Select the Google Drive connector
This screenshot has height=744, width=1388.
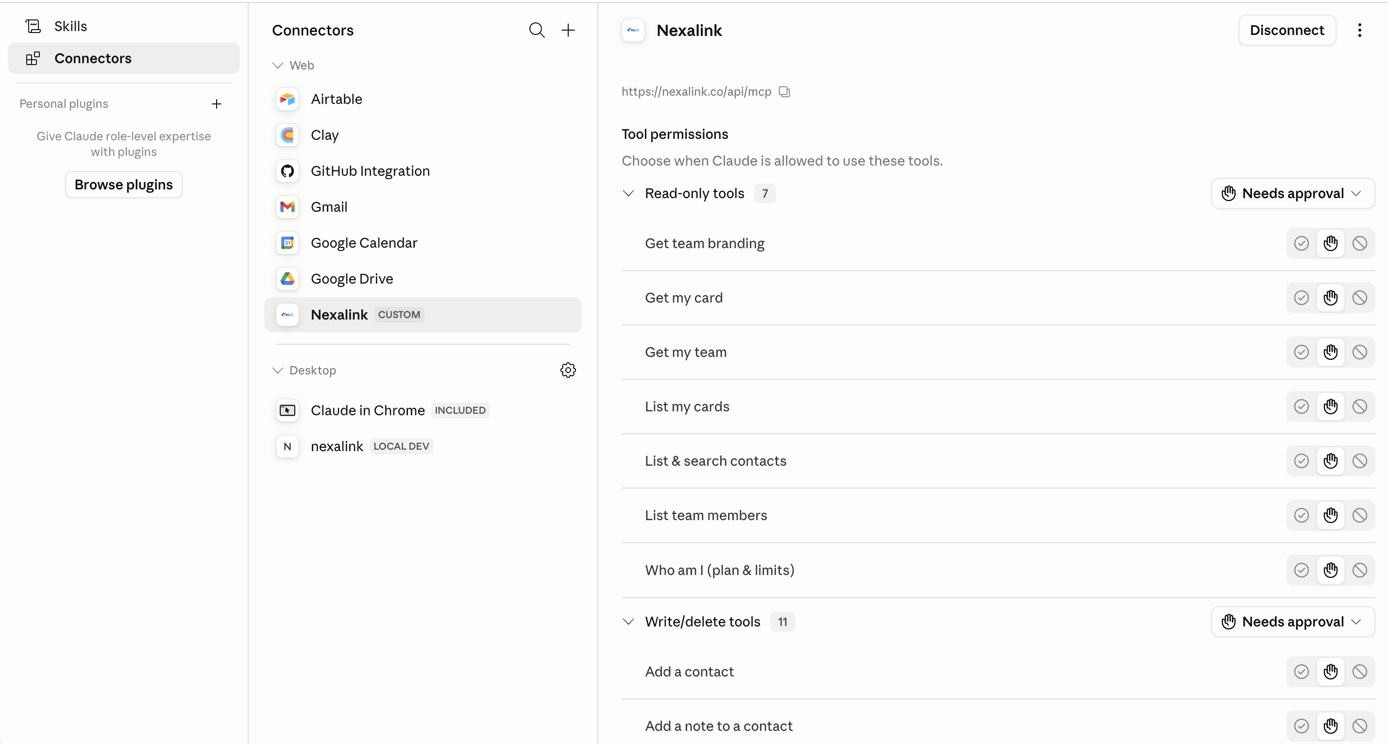pyautogui.click(x=423, y=279)
